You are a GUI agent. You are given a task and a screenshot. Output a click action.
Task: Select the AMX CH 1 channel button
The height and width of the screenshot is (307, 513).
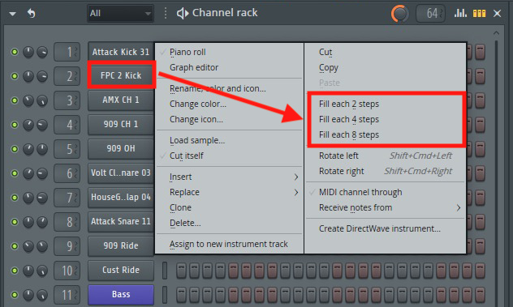pos(121,100)
